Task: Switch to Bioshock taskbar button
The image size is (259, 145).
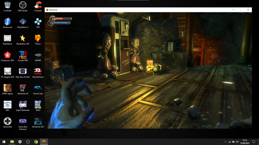Action: (x=44, y=142)
